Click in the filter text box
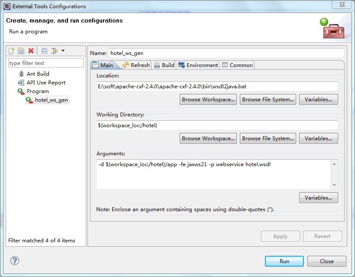Viewport: 355px width, 277px height. (x=46, y=63)
